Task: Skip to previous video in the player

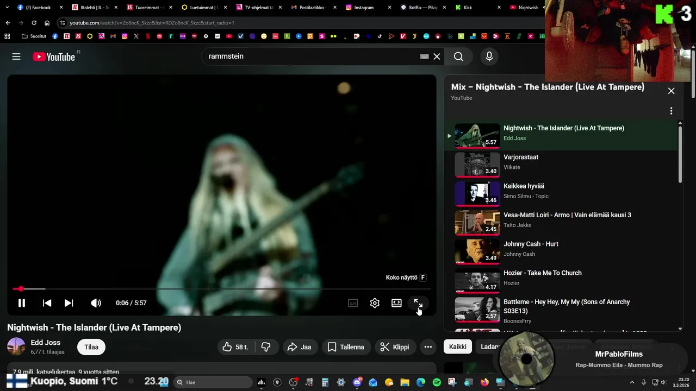Action: pyautogui.click(x=47, y=303)
